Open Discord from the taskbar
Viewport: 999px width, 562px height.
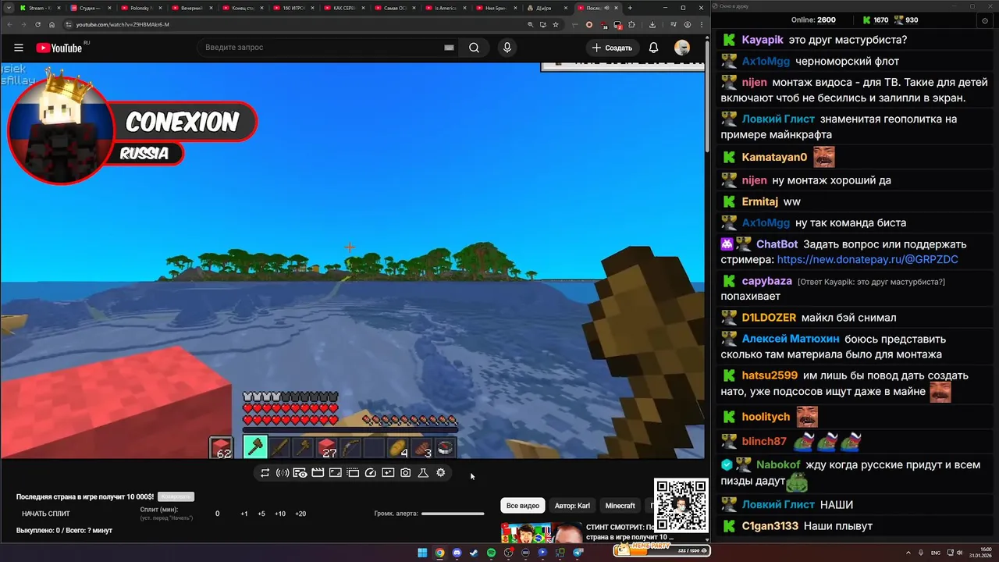coord(457,553)
